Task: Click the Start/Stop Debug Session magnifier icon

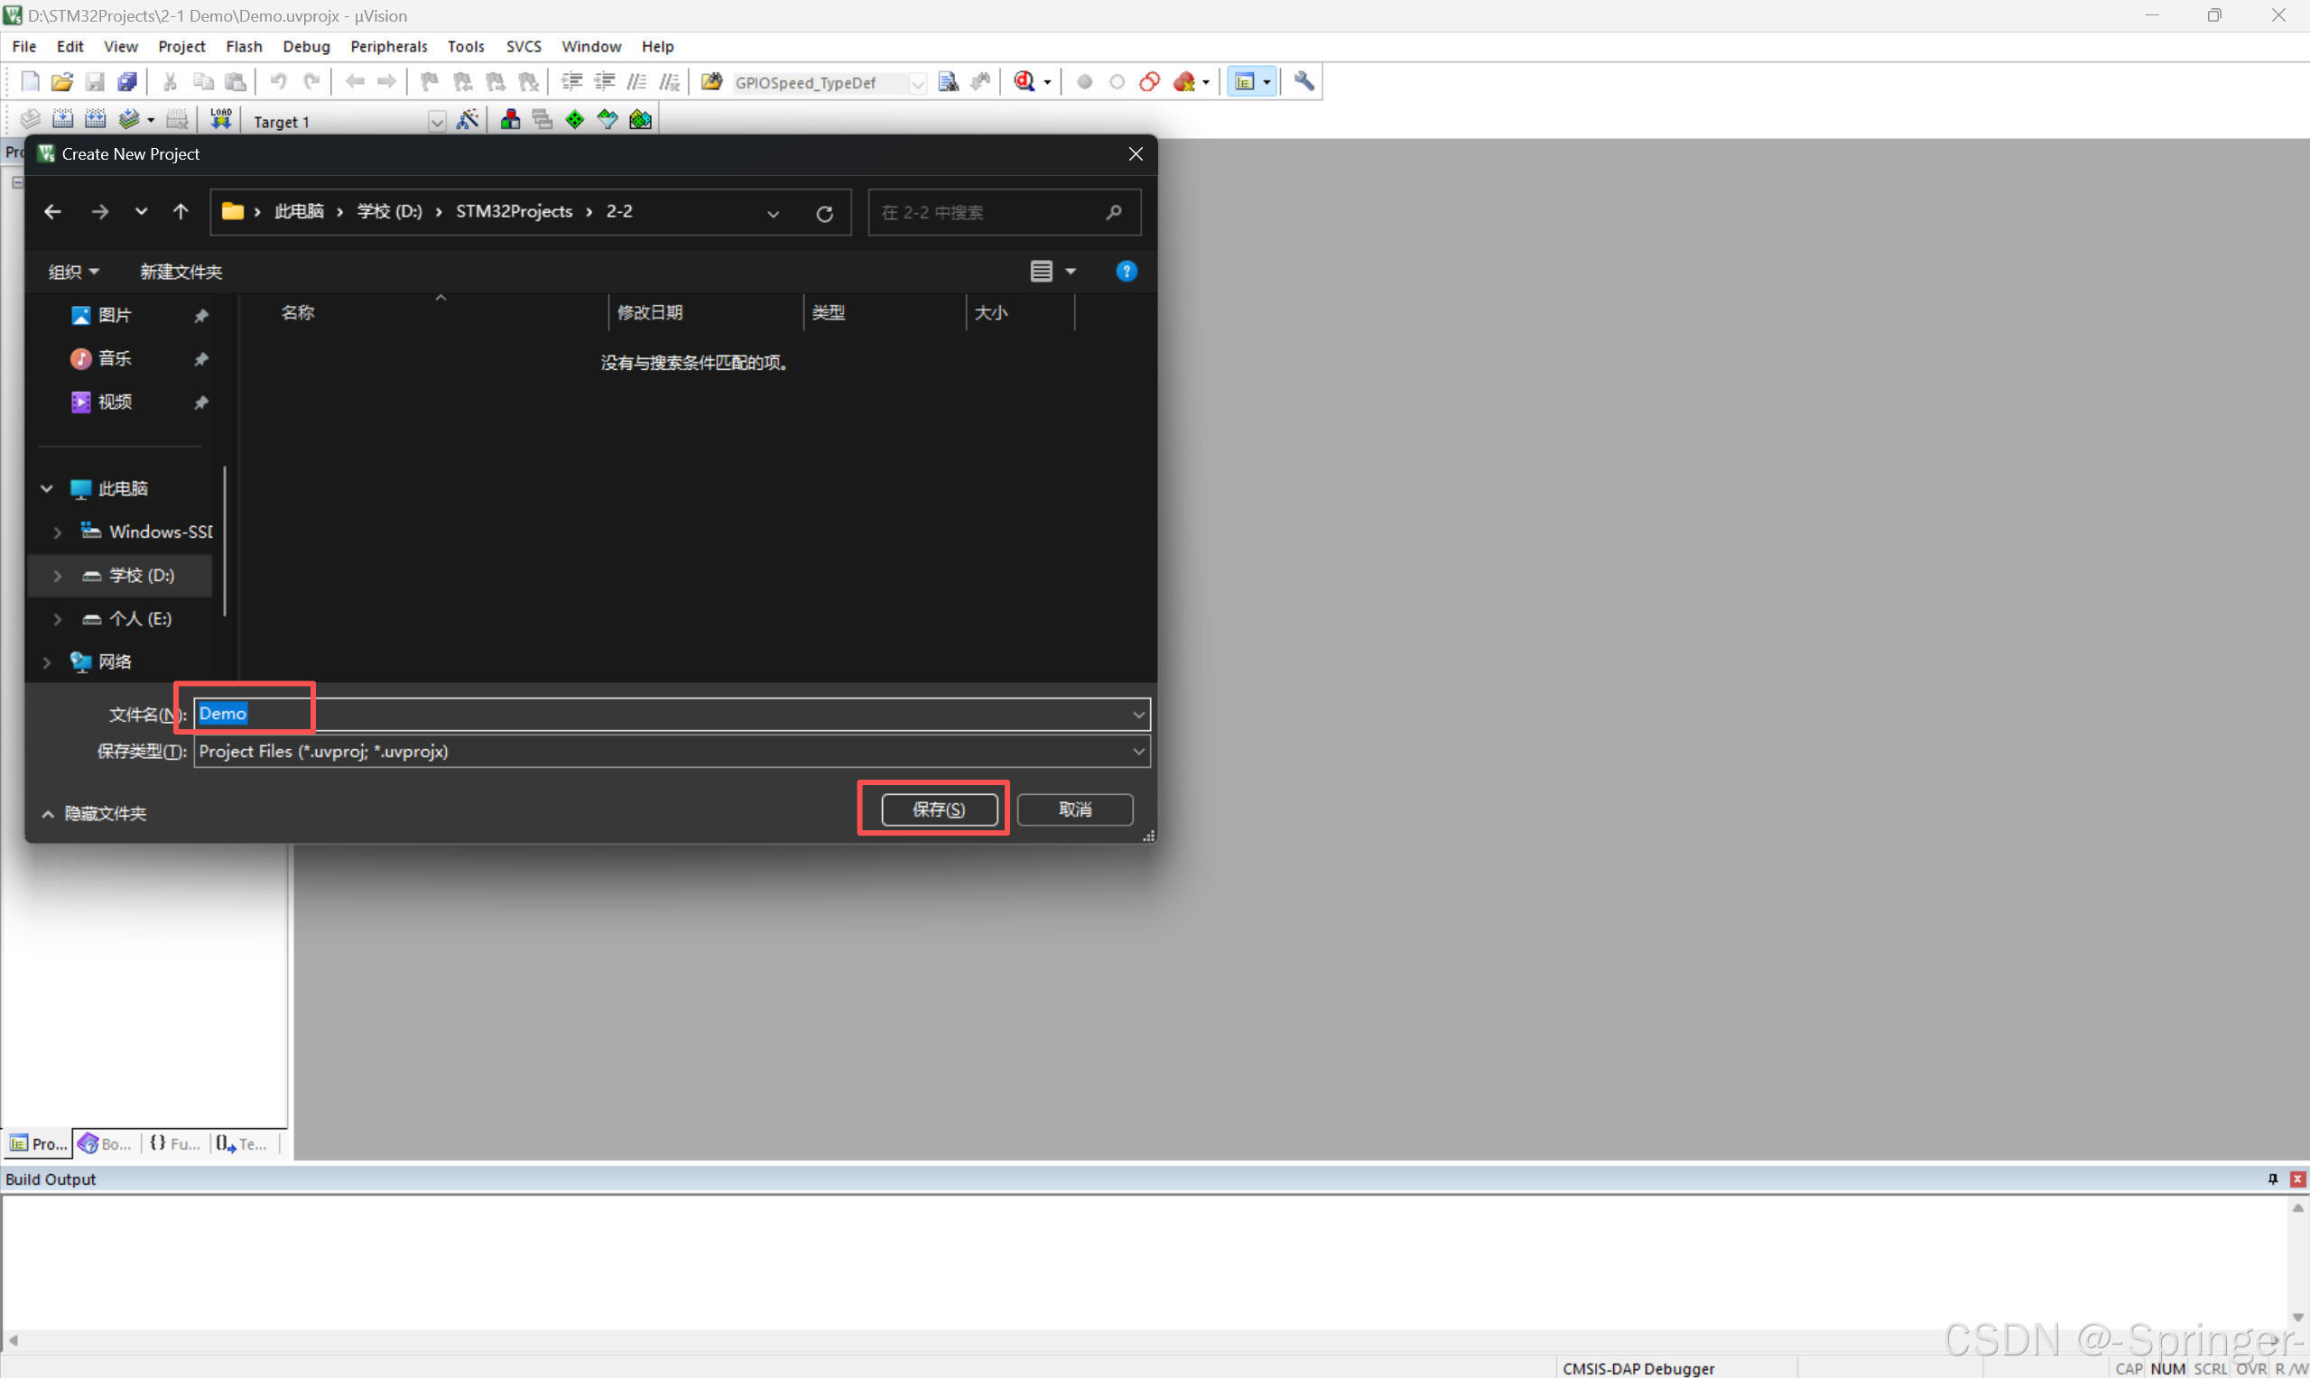Action: [1025, 82]
